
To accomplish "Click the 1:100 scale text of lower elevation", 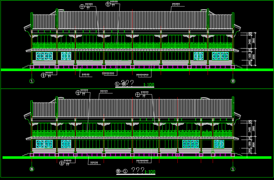I will tap(150, 172).
